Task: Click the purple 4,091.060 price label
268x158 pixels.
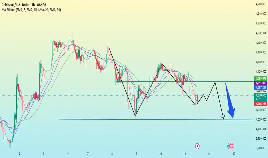Action: (x=261, y=83)
